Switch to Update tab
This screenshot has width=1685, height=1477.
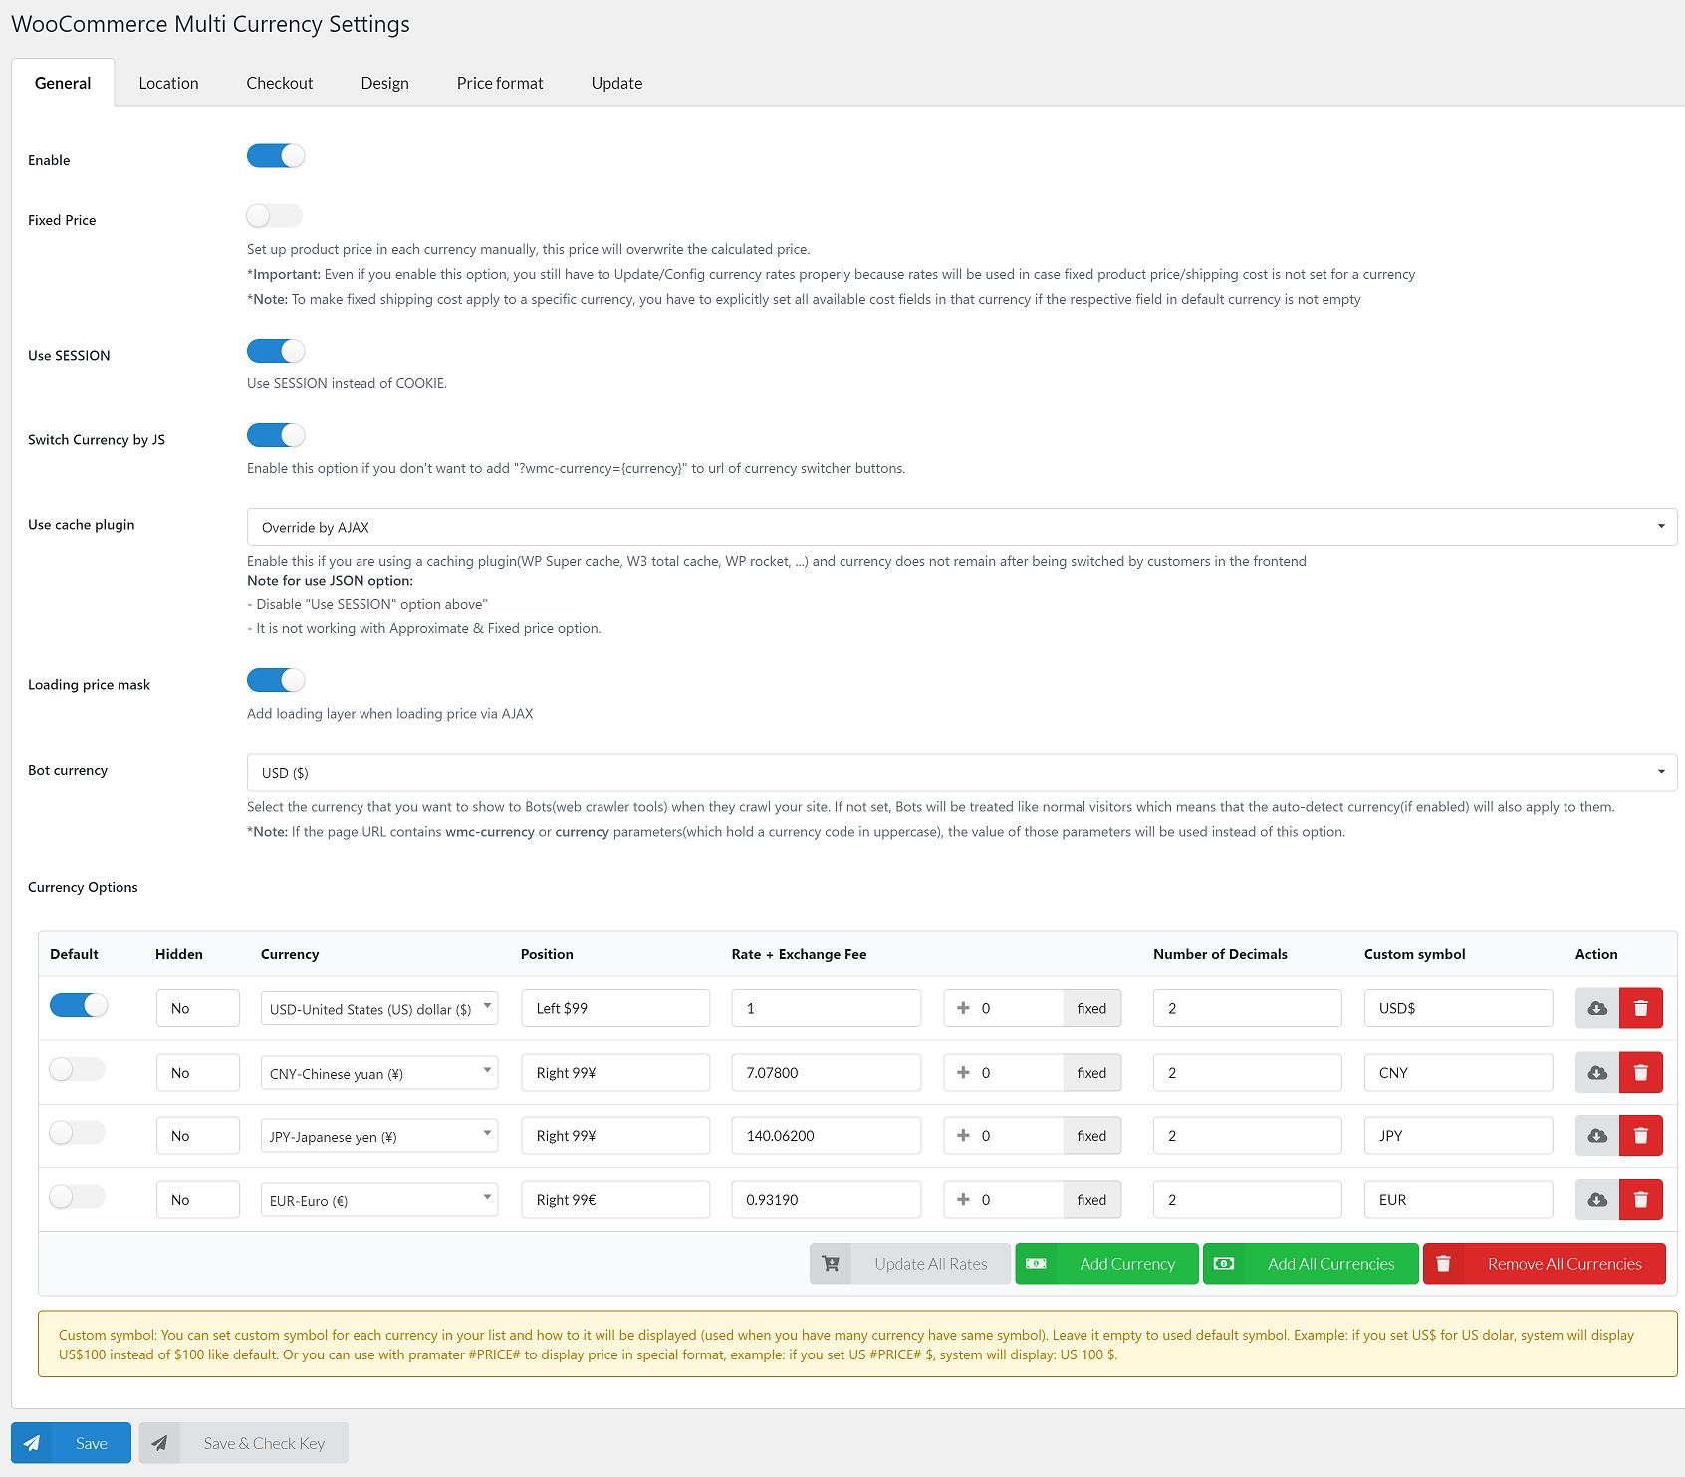point(616,83)
